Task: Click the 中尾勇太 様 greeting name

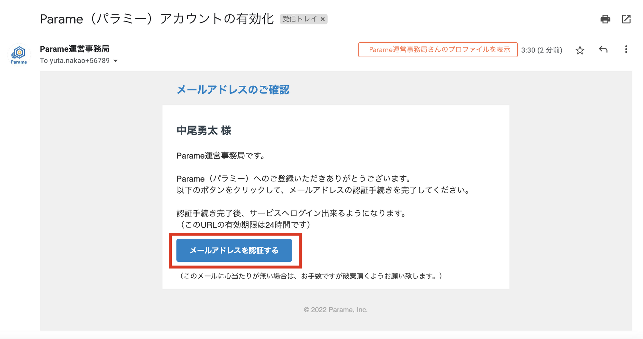Action: (204, 131)
